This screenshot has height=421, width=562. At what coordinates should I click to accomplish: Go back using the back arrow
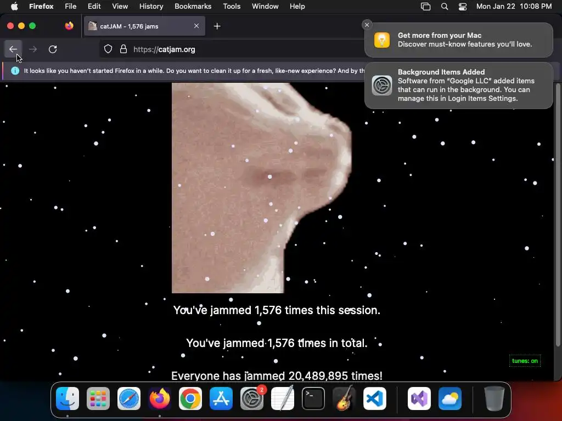point(13,49)
